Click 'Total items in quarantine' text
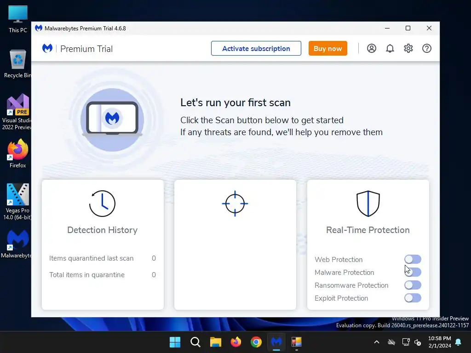Viewport: 471px width, 353px height. (87, 275)
